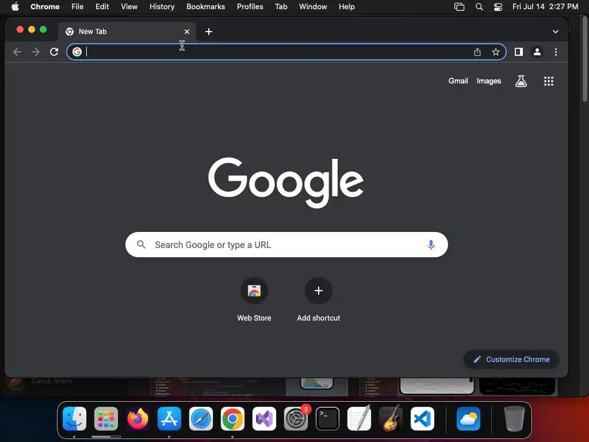The height and width of the screenshot is (442, 589).
Task: Open the profile avatar menu
Action: point(537,52)
